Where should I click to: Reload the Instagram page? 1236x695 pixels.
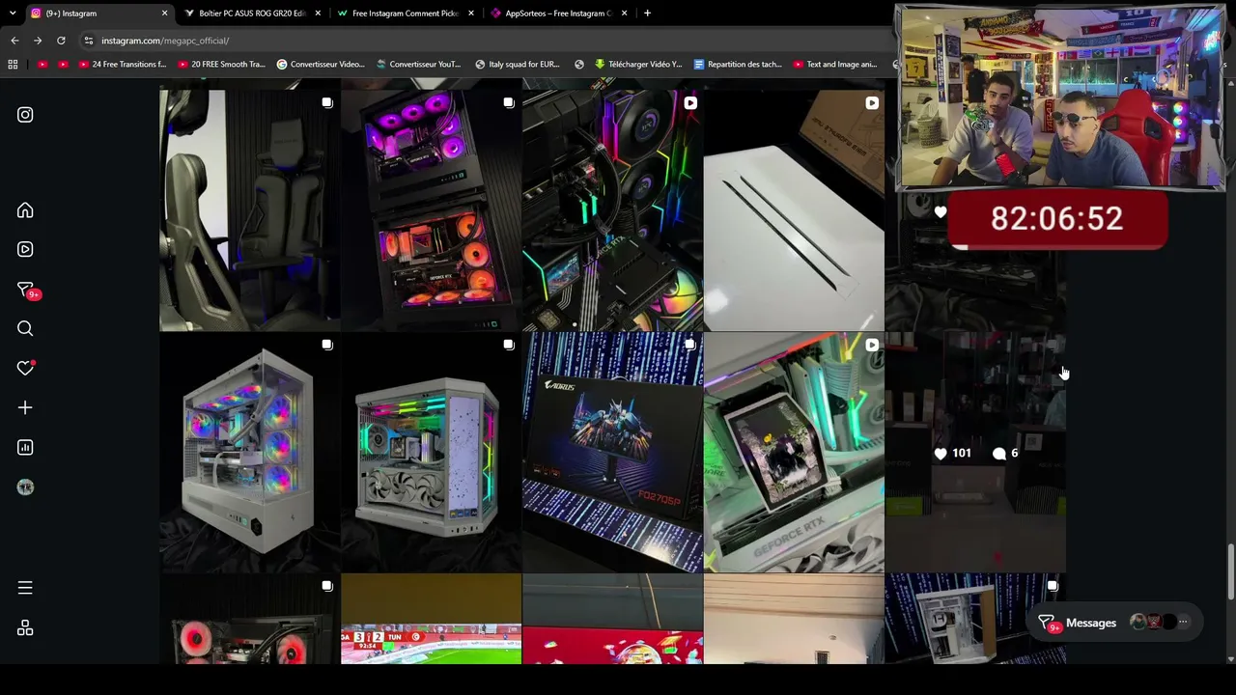pos(61,41)
